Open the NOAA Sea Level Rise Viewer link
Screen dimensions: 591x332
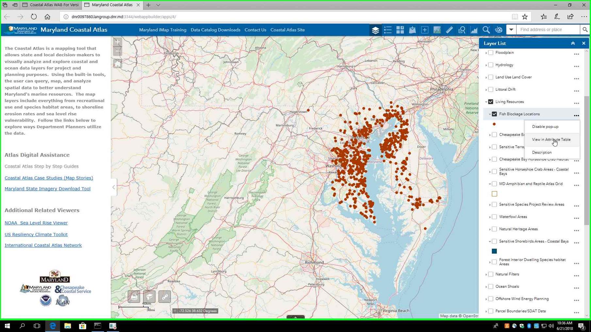[36, 223]
